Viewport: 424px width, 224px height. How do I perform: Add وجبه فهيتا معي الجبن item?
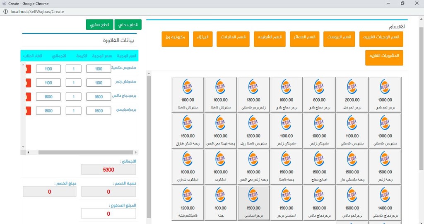tap(220, 131)
